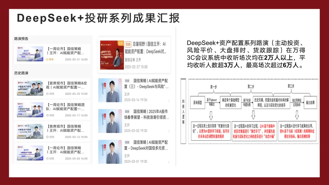The width and height of the screenshot is (329, 185).
Task: Click the 回放 badge on the red video thumbnail
Action: 121,43
